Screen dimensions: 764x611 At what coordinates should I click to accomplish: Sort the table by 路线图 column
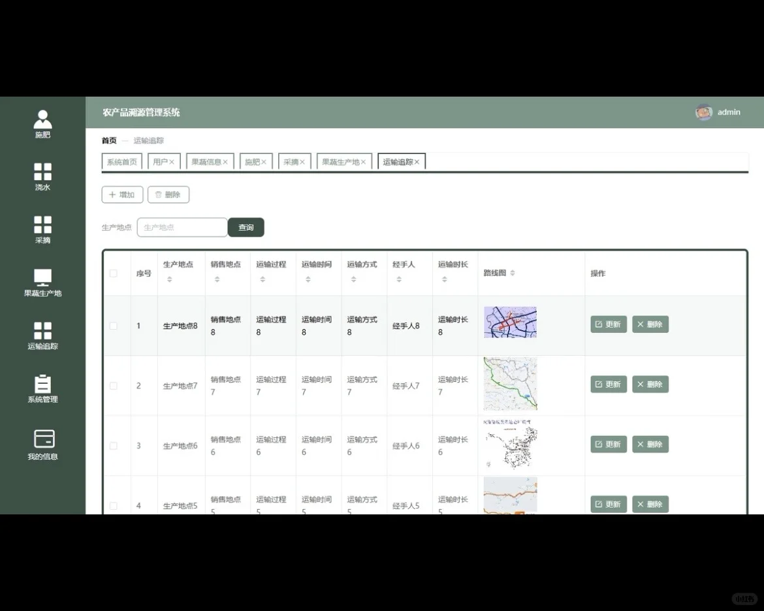coord(512,273)
